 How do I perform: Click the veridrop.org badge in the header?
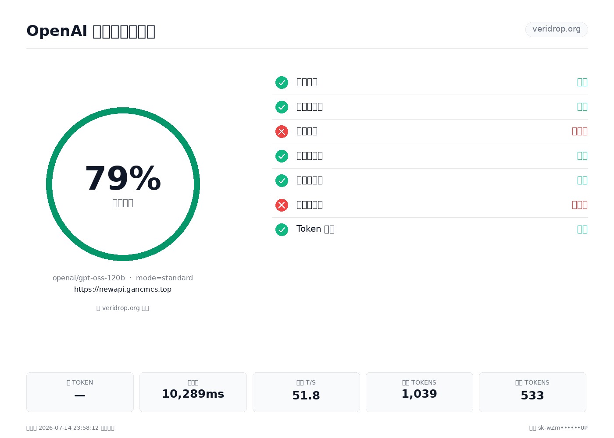tap(557, 29)
